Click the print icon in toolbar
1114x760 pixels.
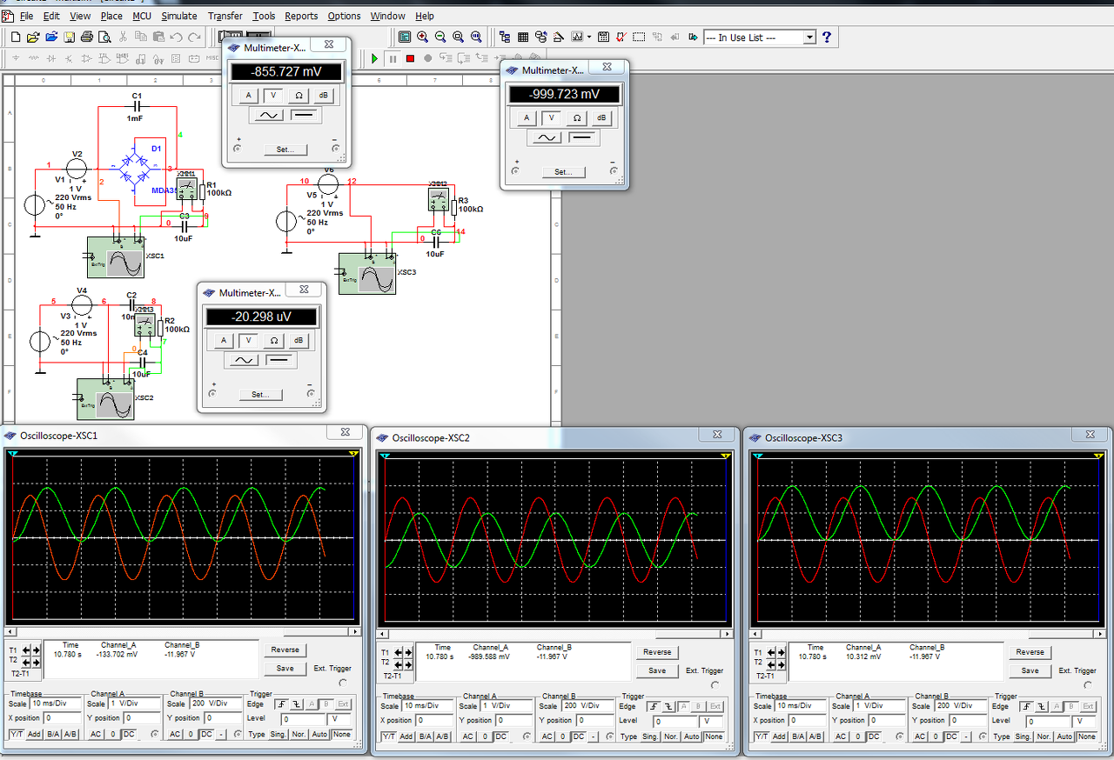(86, 37)
